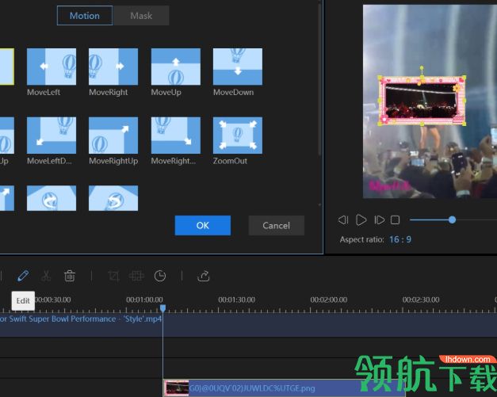
Task: Step to next frame in preview
Action: [x=379, y=219]
